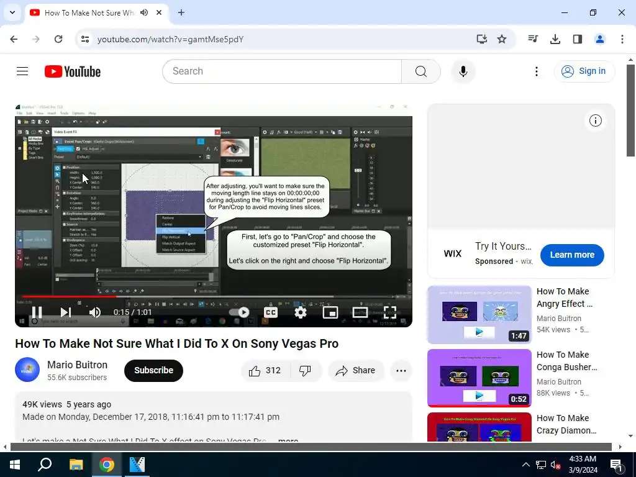Turn on closed captions (CC)
The height and width of the screenshot is (477, 636).
pyautogui.click(x=271, y=312)
